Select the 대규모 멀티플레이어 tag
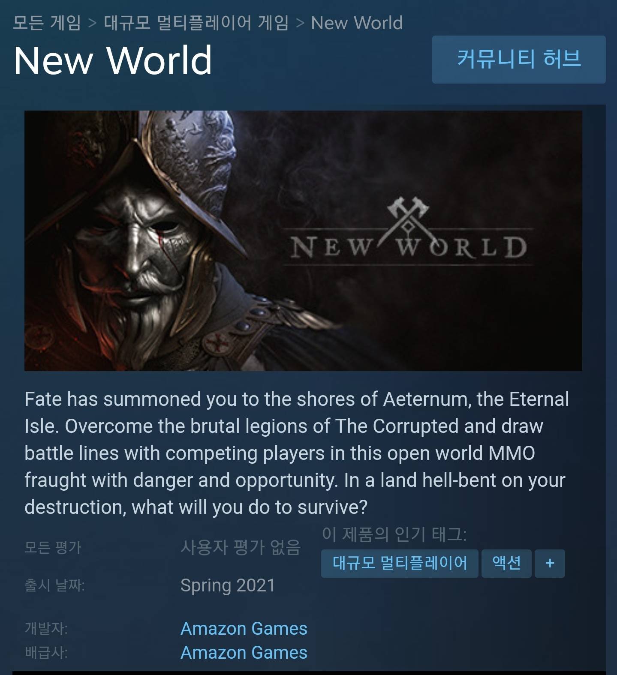 400,563
